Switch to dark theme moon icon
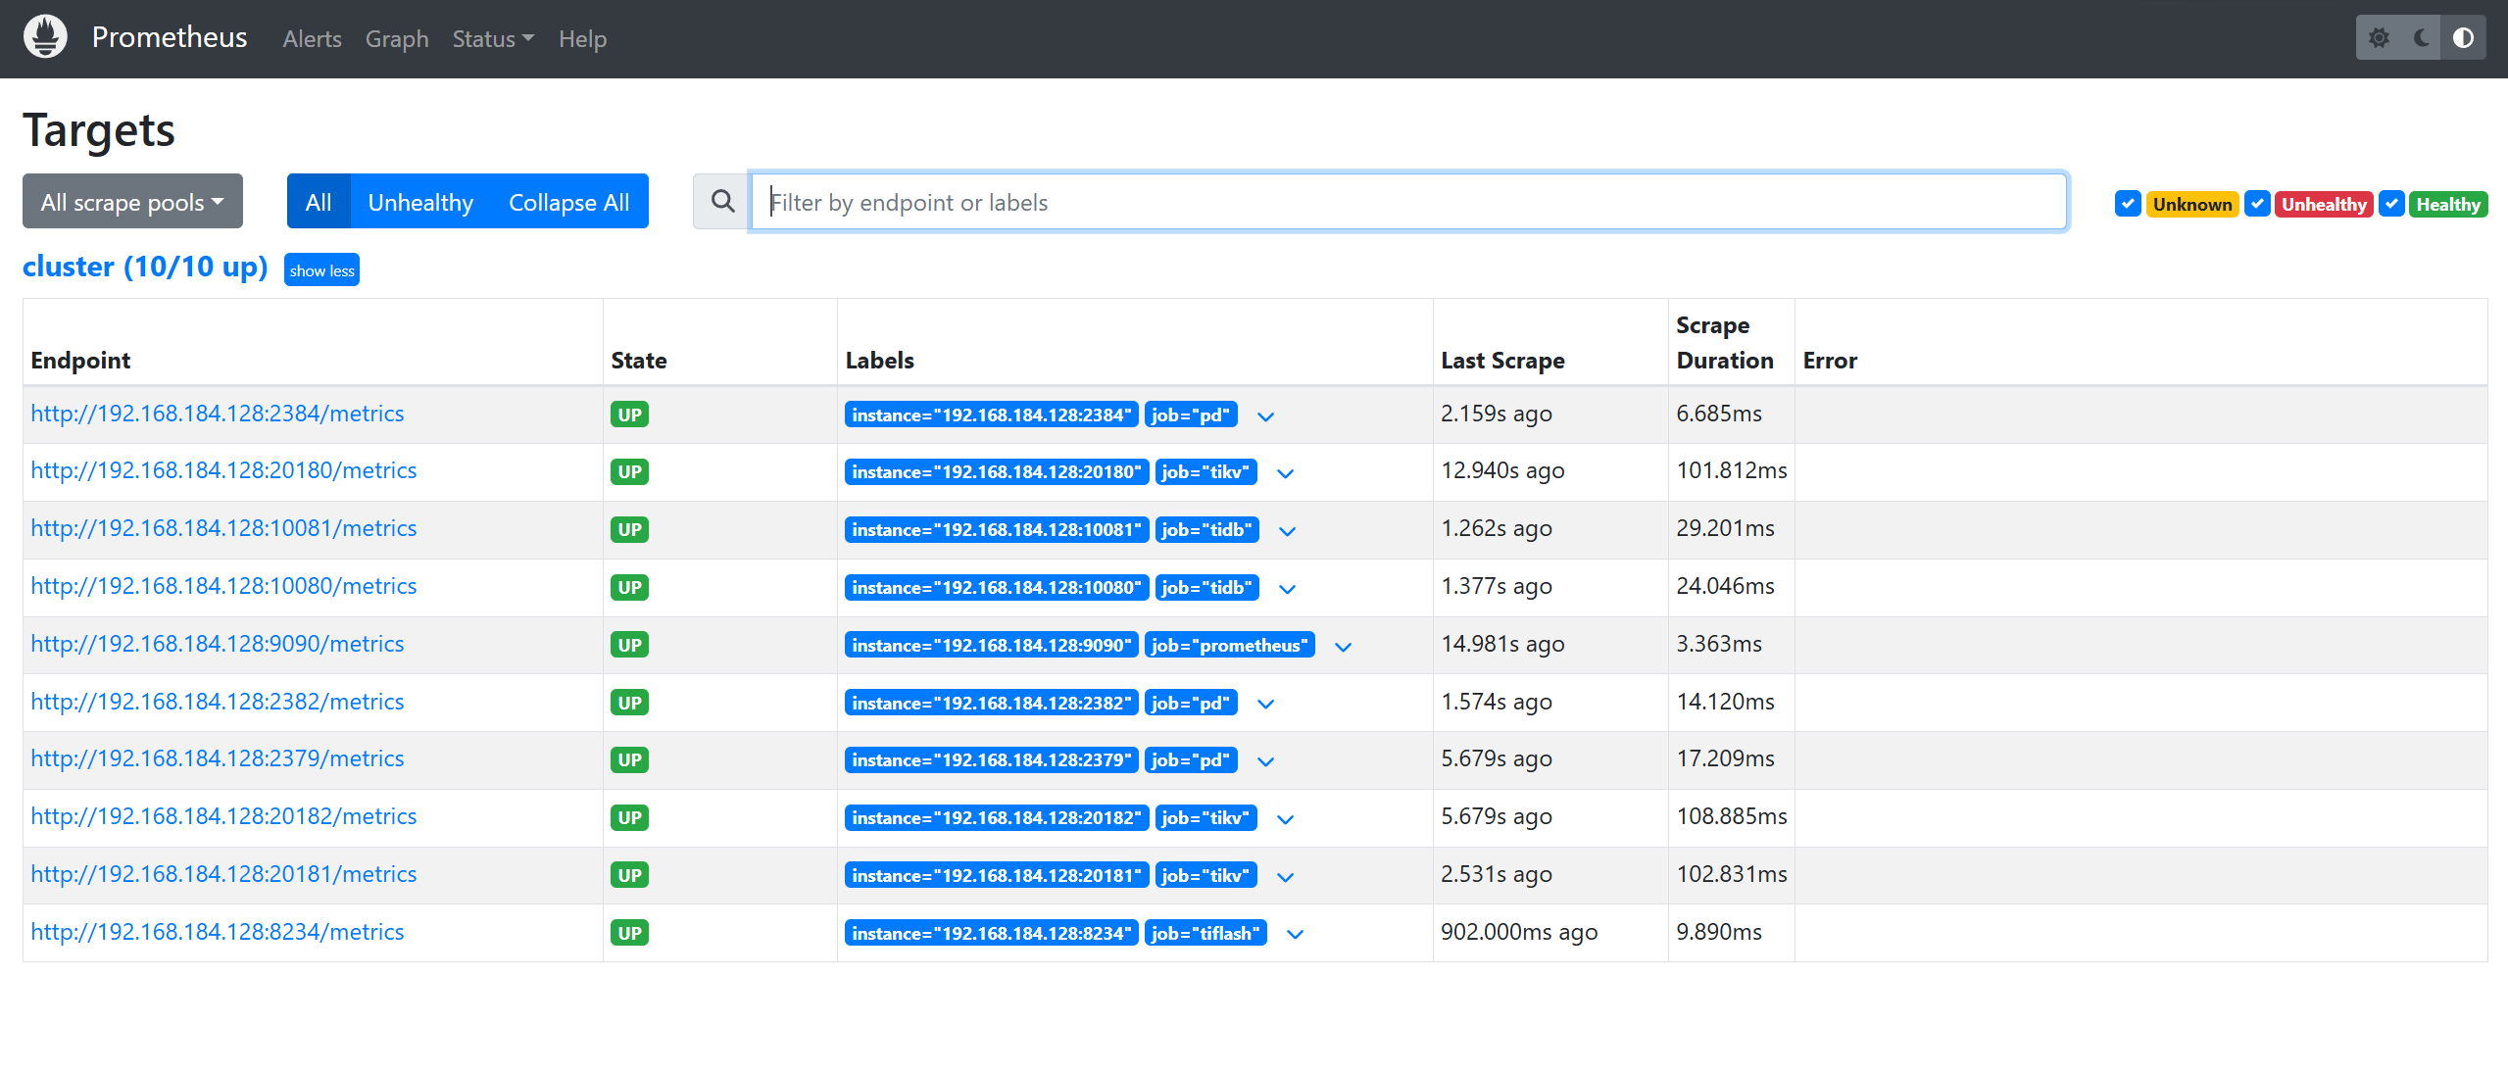The image size is (2508, 1074). click(2421, 38)
